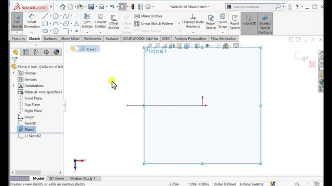The image size is (332, 186).
Task: Switch to the Surfaces tab
Action: tap(50, 39)
